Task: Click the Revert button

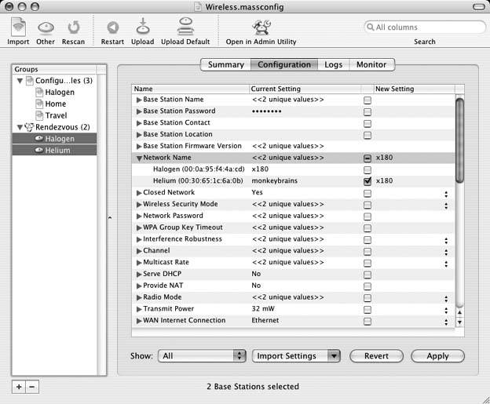Action: (376, 356)
